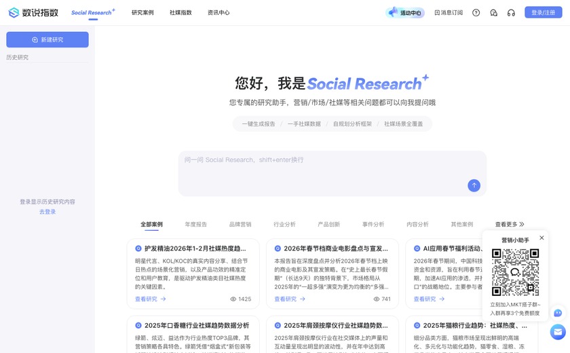The image size is (570, 353).
Task: Open the 护发精油2026年1-2月社媒热度 card title
Action: coord(195,248)
